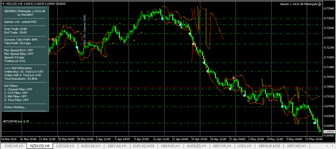Click 'Generic v.14.01.48 Martingale' label at top right

[x=299, y=4]
